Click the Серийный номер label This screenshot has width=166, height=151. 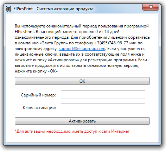pyautogui.click(x=38, y=95)
